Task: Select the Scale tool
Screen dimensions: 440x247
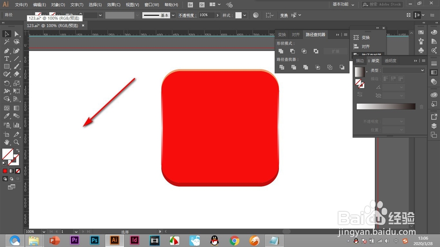Action: point(17,83)
